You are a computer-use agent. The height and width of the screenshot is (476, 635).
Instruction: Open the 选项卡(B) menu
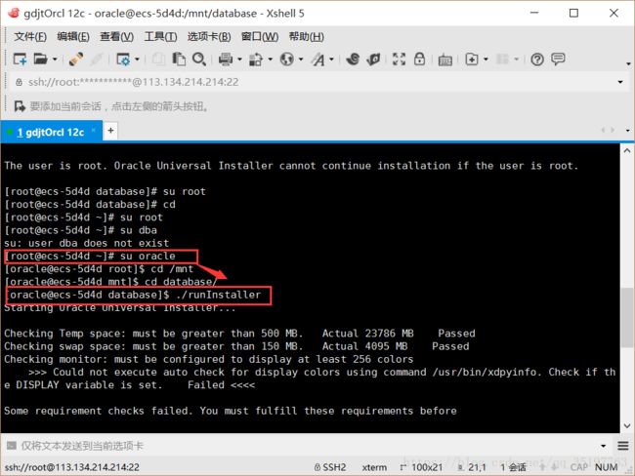[209, 37]
